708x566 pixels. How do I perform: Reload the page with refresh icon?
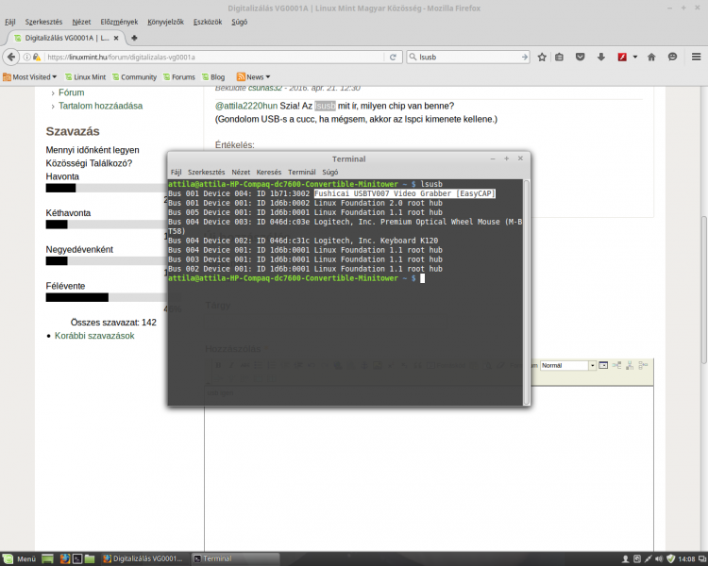point(393,57)
